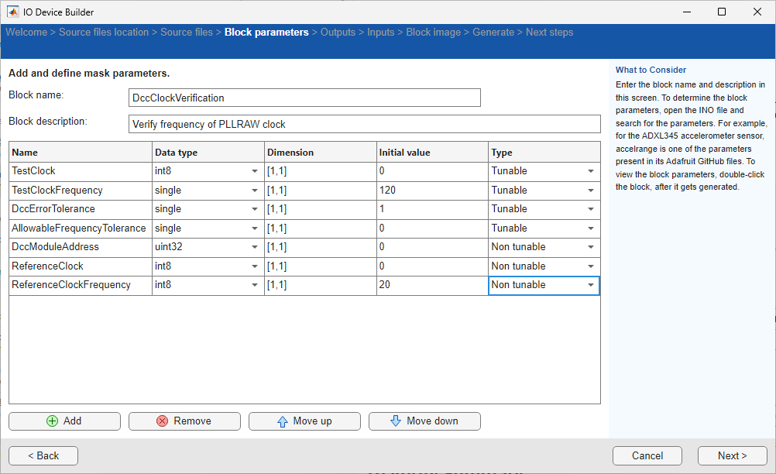776x474 pixels.
Task: Open Type dropdown for ReferenceClock row
Action: click(591, 266)
